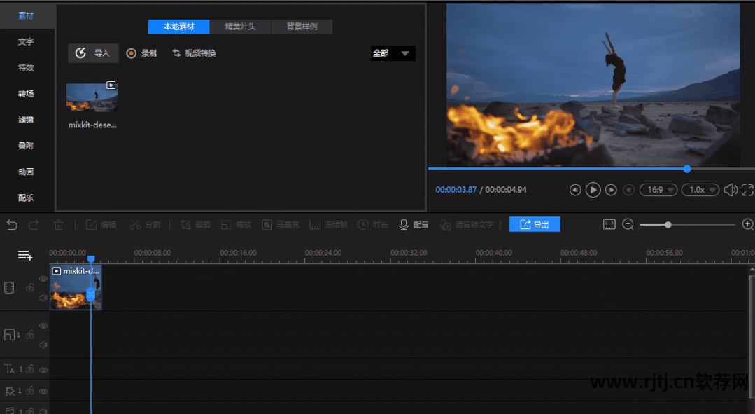Open the 16:9 aspect ratio dropdown

coord(658,190)
